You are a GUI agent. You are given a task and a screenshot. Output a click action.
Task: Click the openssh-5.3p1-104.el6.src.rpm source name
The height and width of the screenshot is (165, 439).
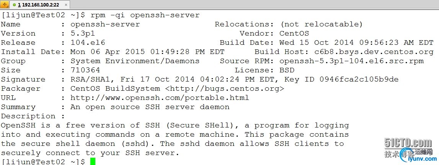352,61
